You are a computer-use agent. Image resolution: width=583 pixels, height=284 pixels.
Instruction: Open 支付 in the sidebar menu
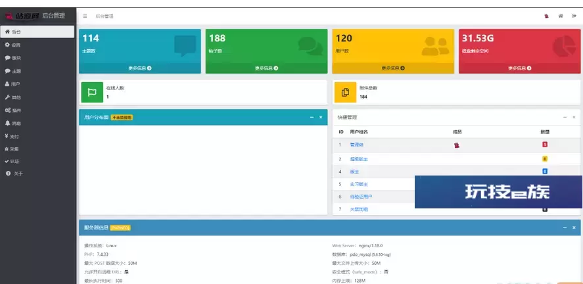click(14, 137)
